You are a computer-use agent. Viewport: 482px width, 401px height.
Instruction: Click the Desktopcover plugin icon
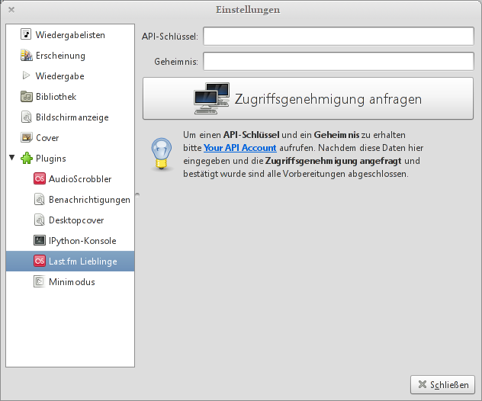pos(40,220)
